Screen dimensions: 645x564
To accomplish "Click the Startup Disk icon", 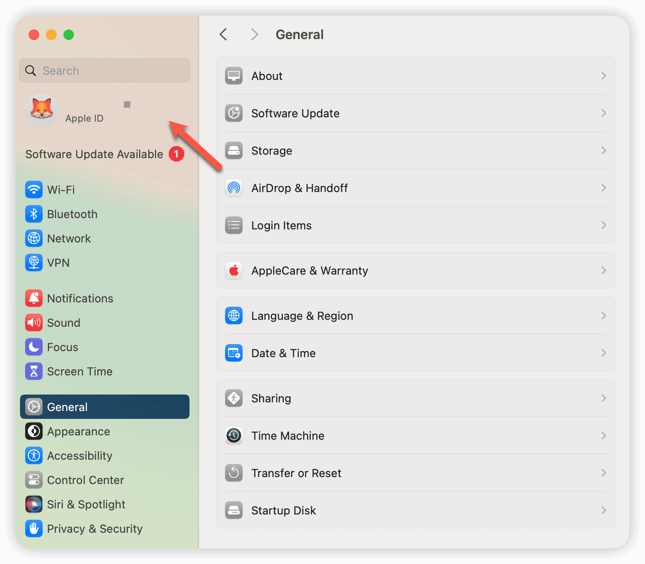I will [234, 510].
